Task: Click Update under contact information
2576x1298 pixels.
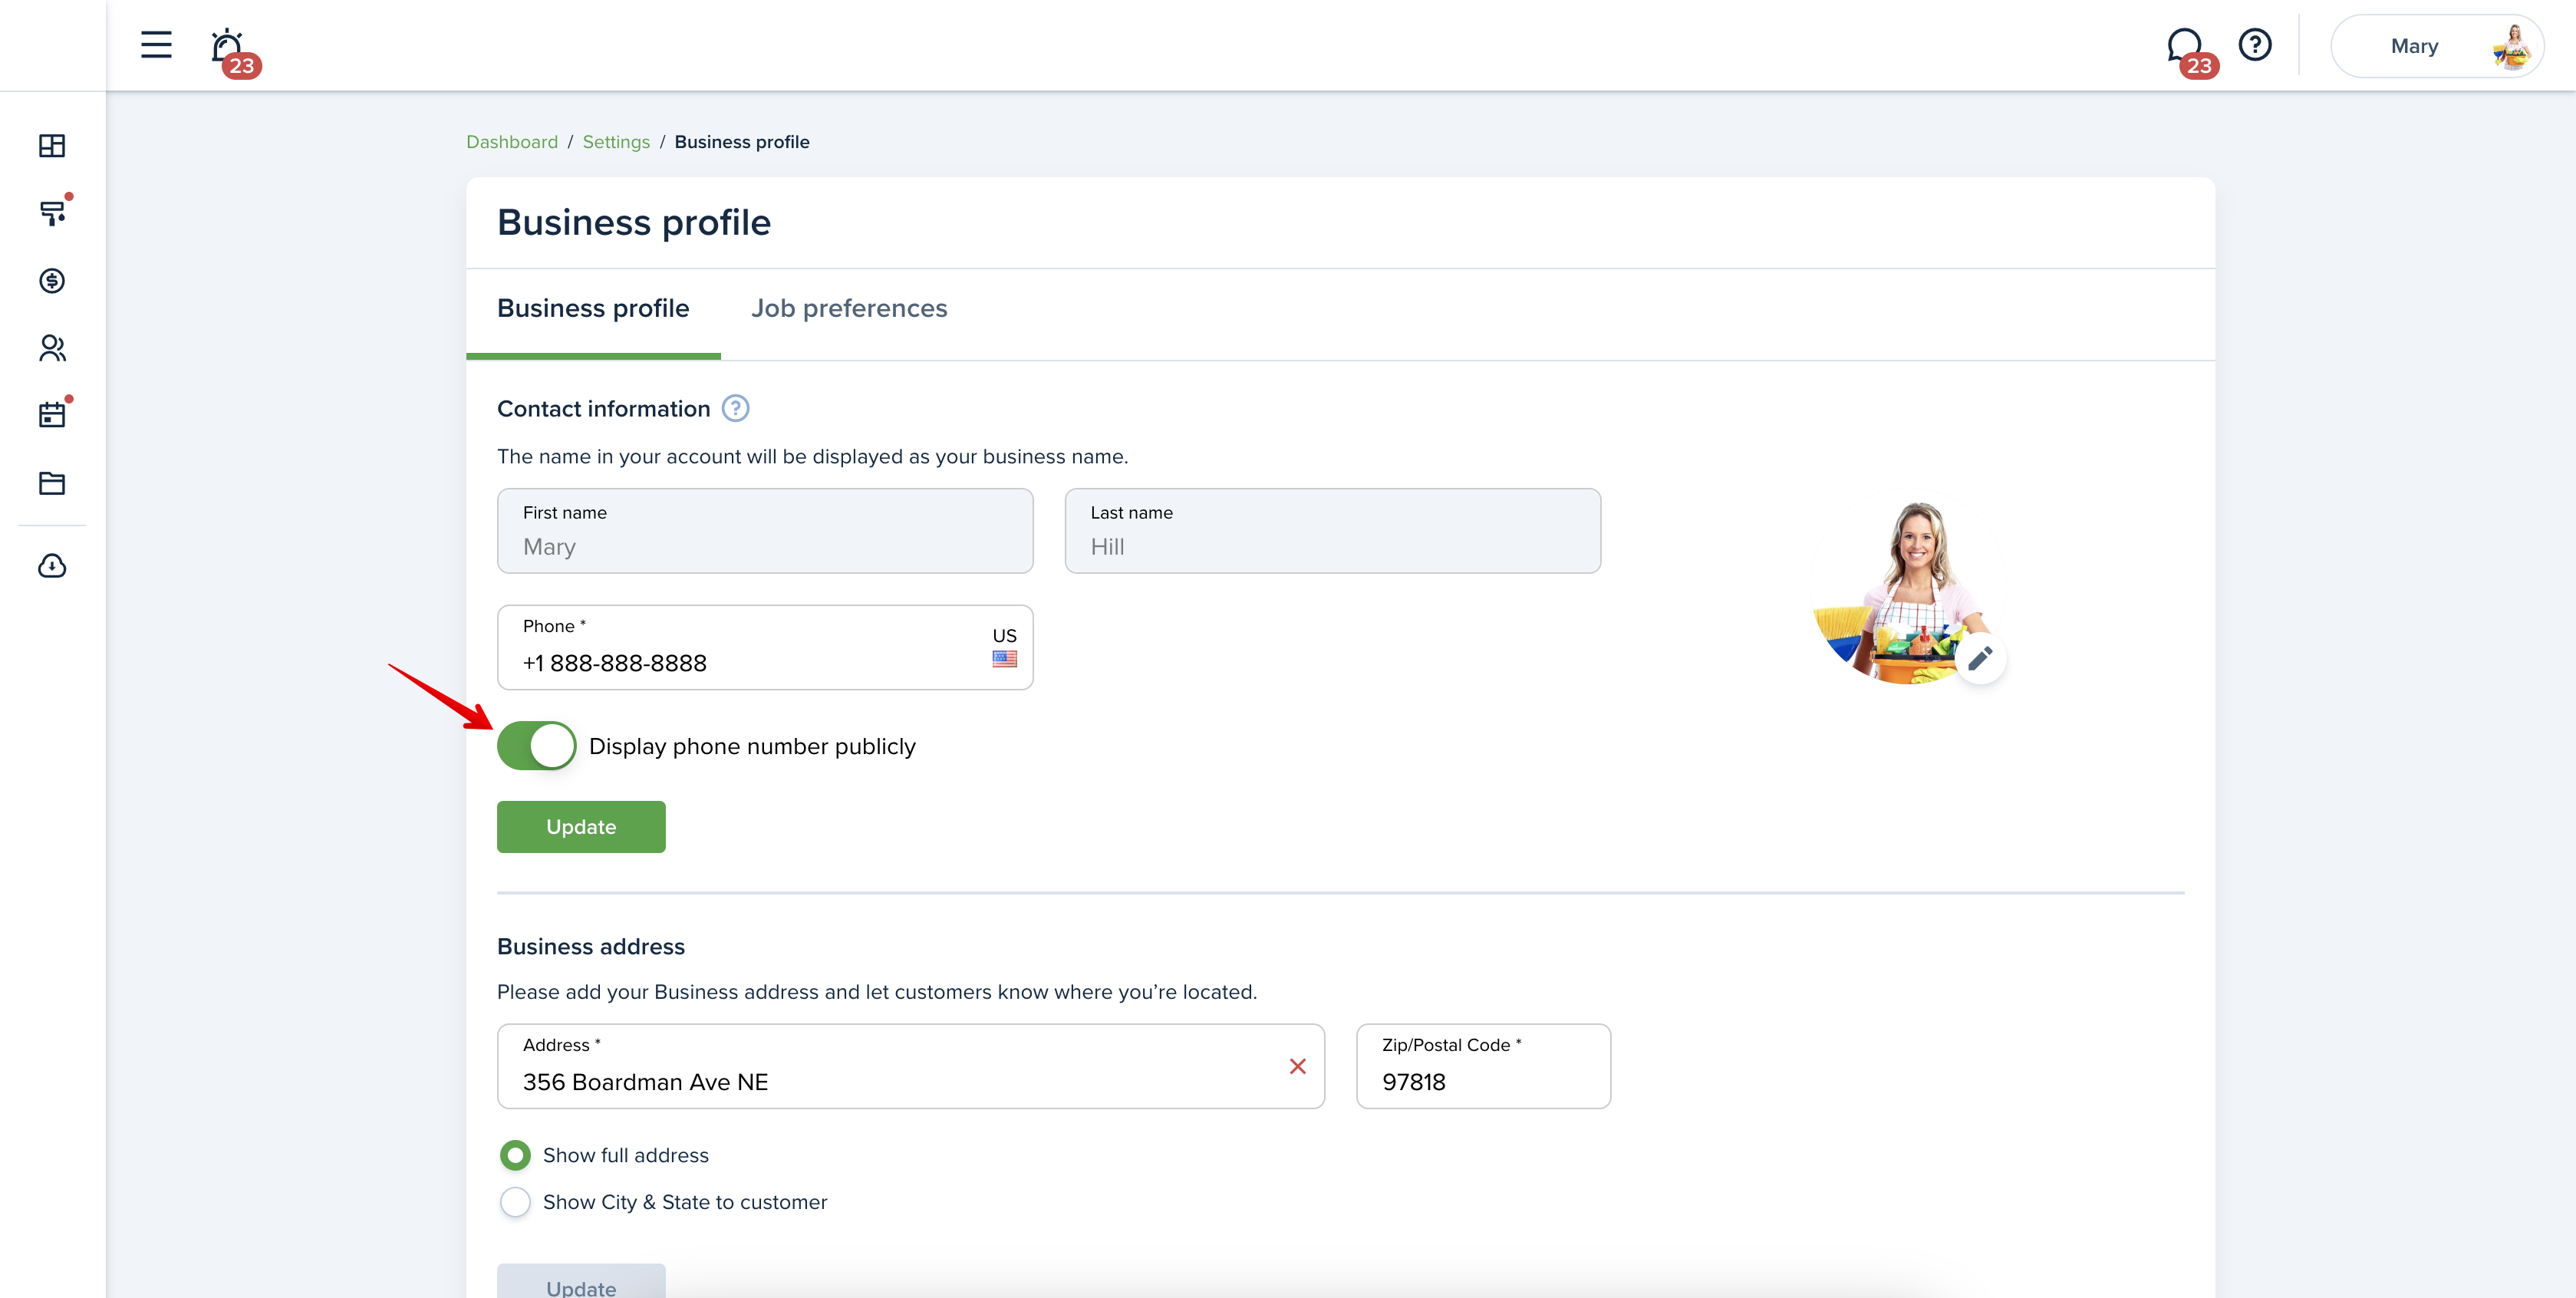Action: point(581,827)
